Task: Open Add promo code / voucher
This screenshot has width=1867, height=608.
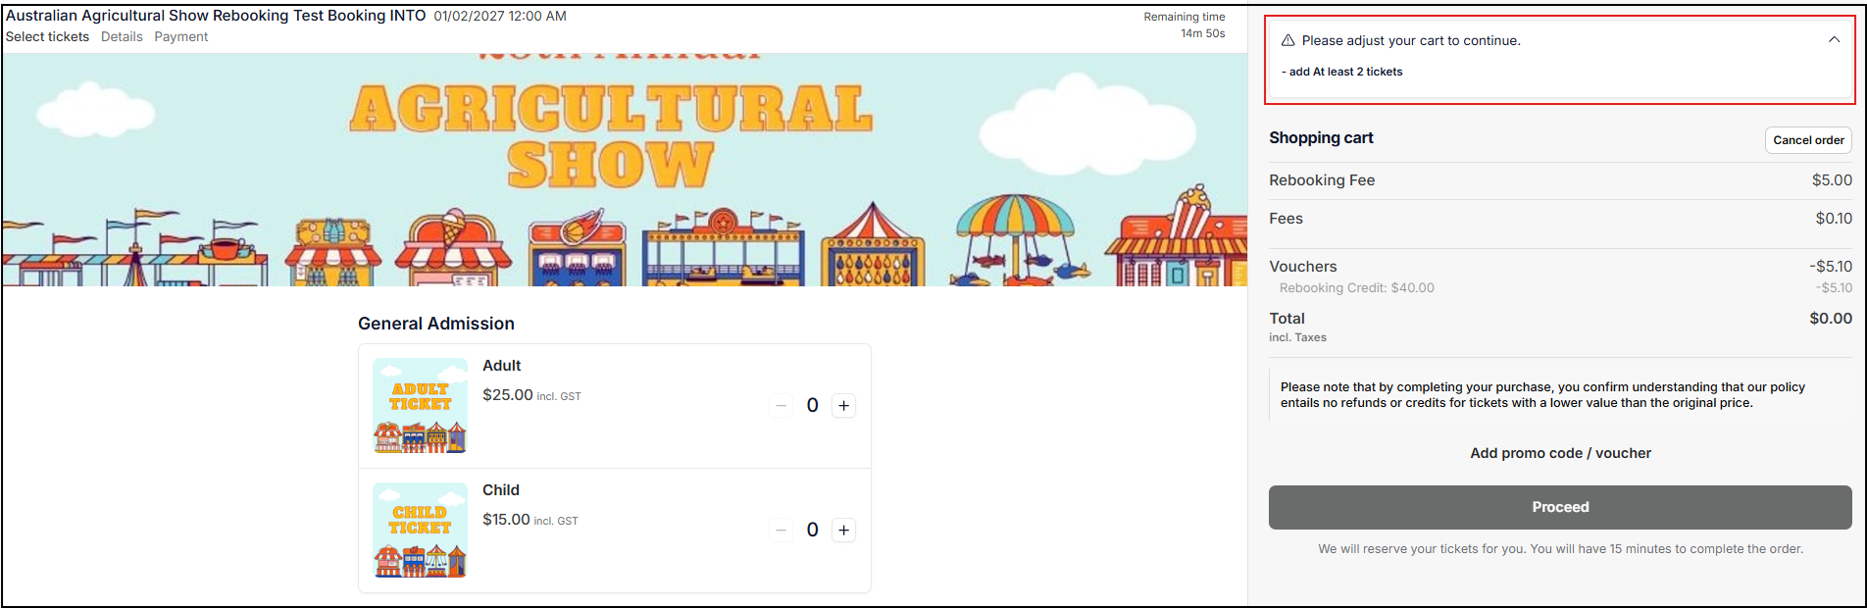Action: [1560, 453]
